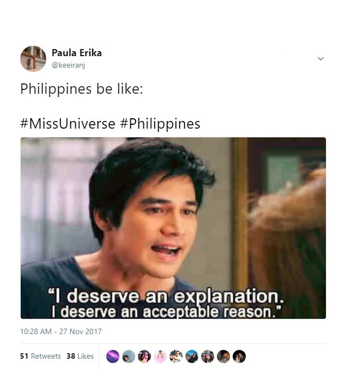This screenshot has height=369, width=345.
Task: Select the blue sky background liker avatar
Action: point(192,356)
